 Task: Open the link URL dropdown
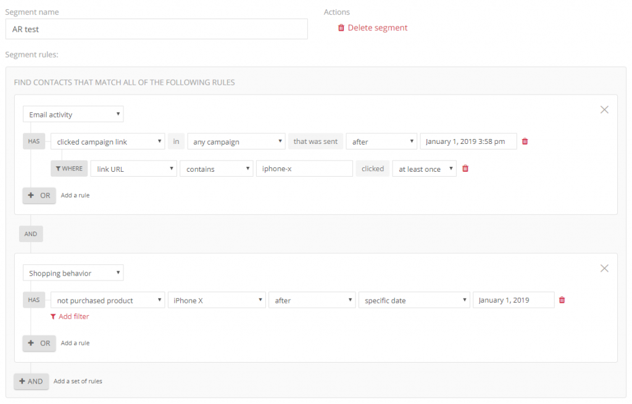click(133, 169)
